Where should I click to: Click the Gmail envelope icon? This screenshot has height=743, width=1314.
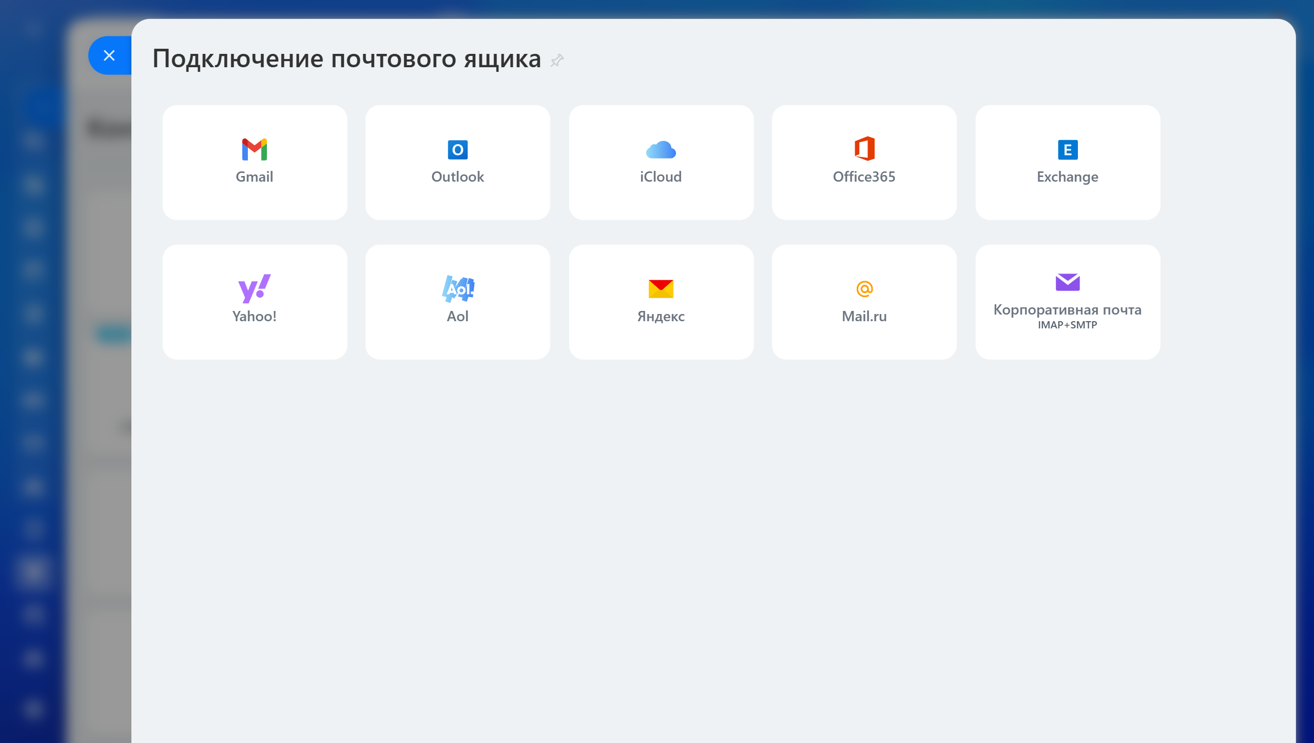pos(255,149)
